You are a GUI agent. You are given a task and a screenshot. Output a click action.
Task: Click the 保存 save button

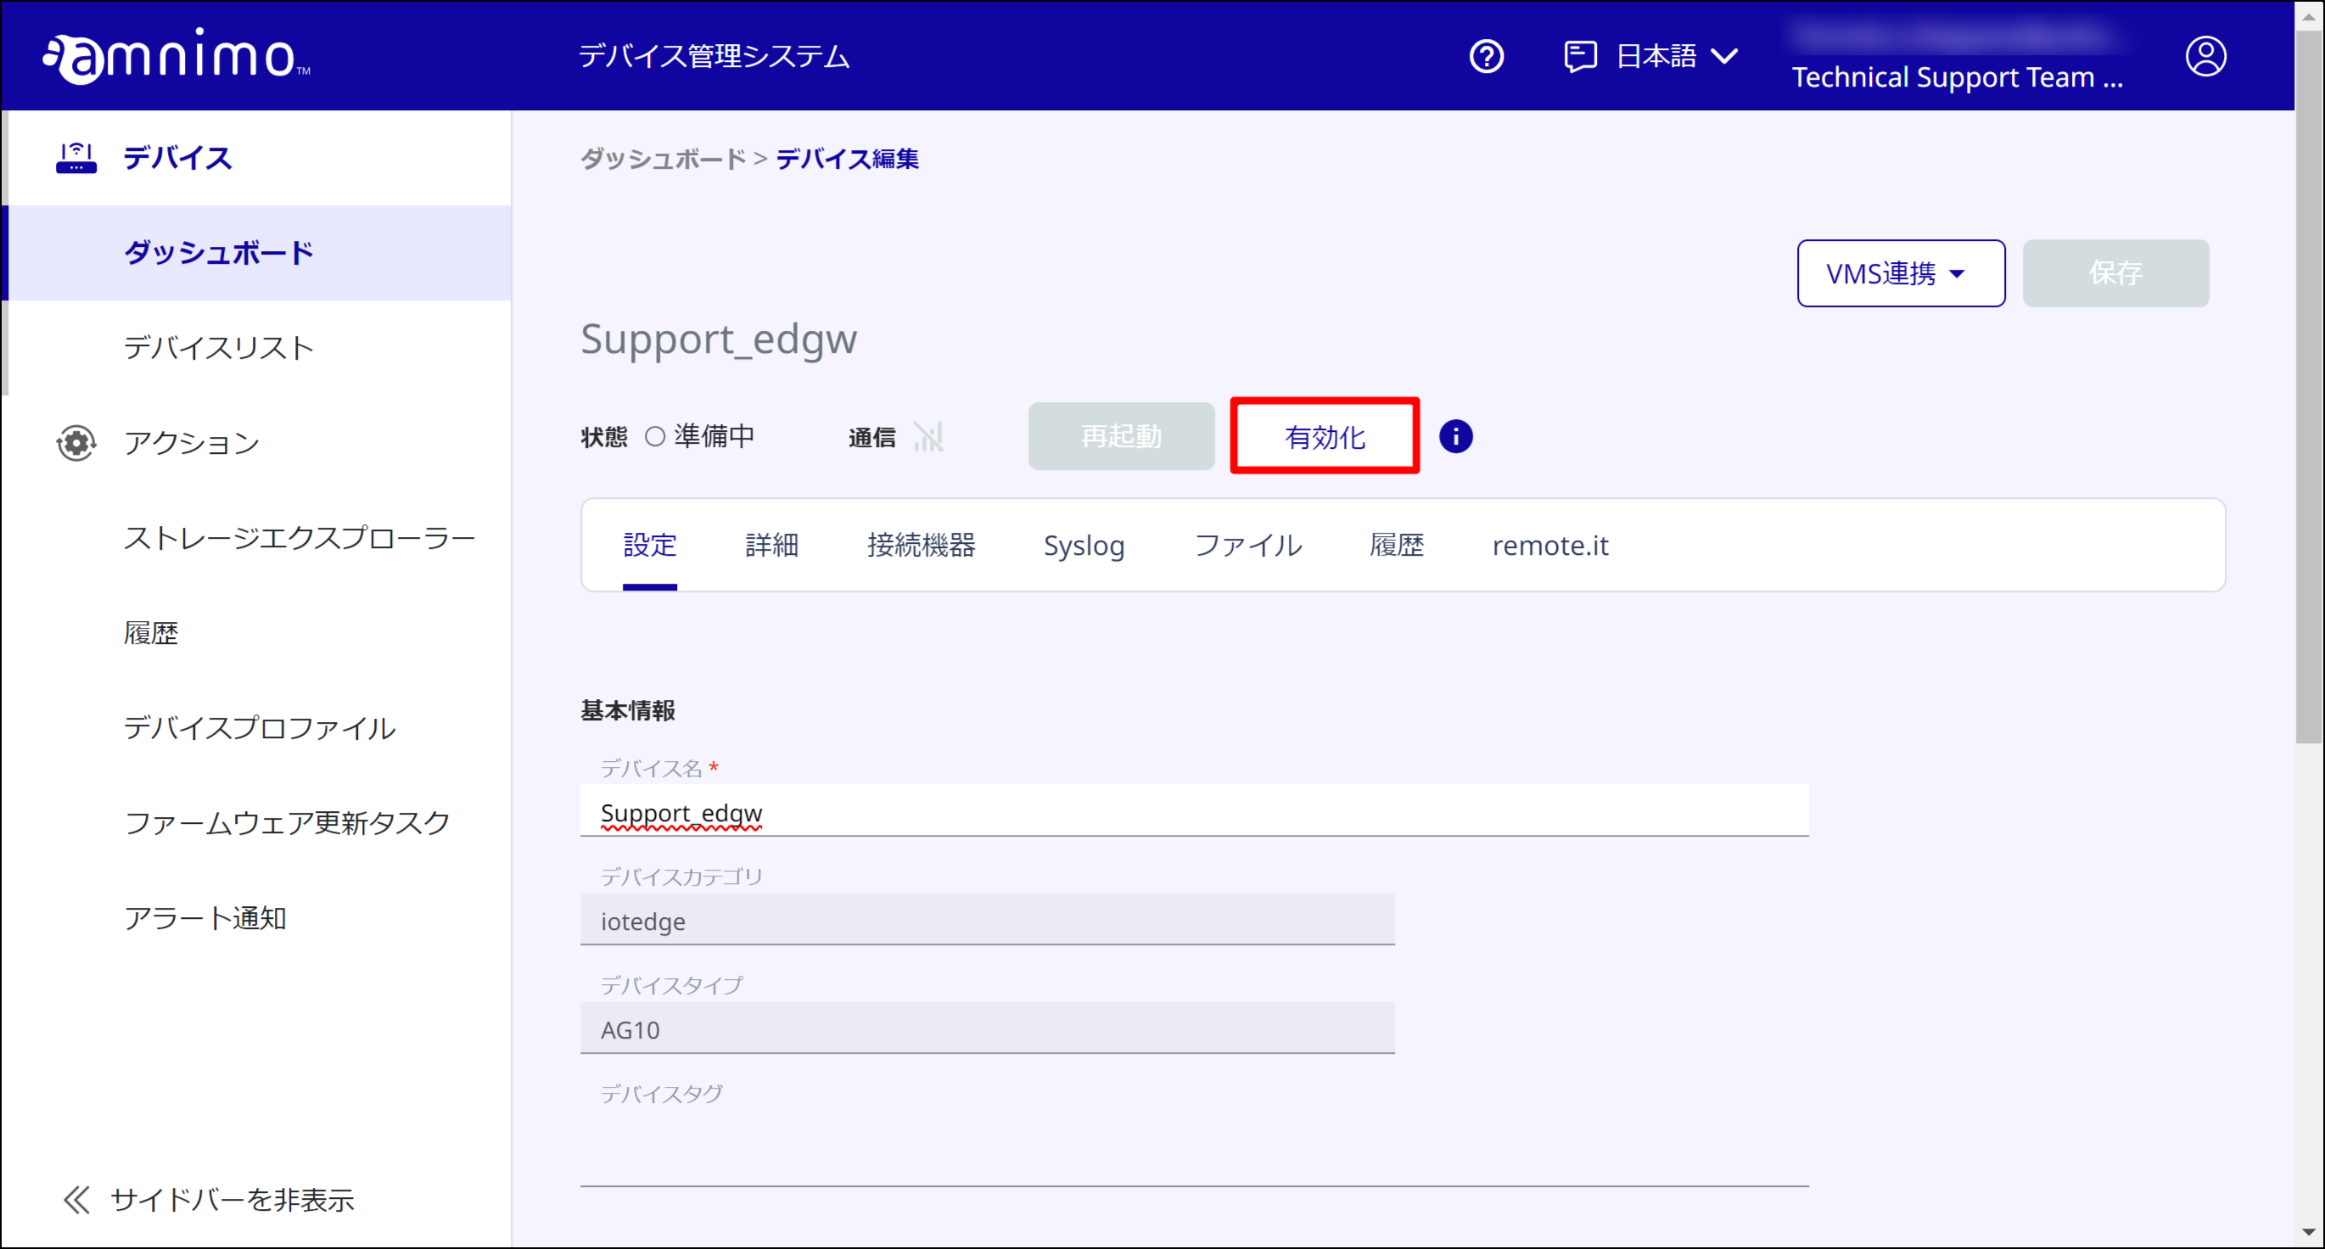point(2115,273)
